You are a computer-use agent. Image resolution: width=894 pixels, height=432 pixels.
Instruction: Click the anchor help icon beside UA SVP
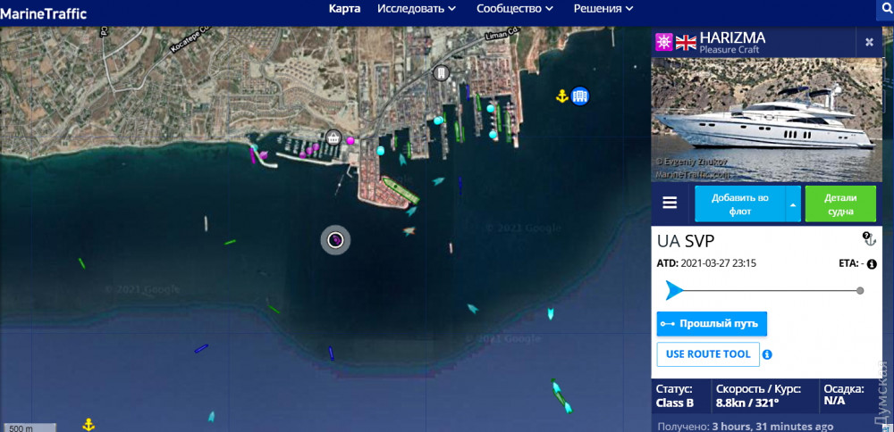pos(869,238)
